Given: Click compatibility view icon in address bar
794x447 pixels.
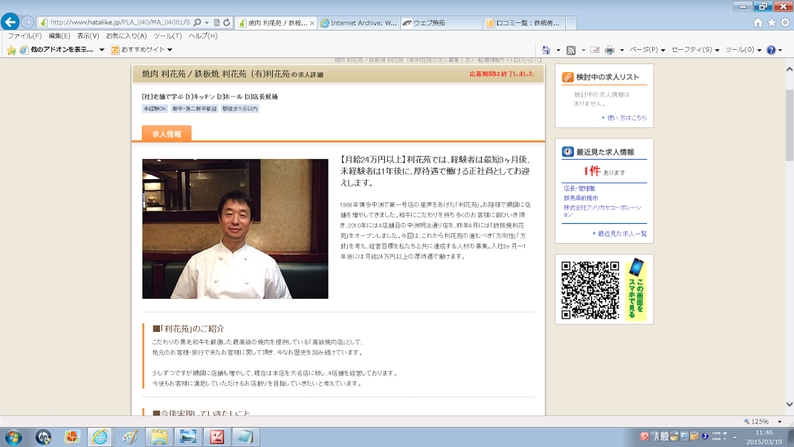Looking at the screenshot, I should point(217,23).
